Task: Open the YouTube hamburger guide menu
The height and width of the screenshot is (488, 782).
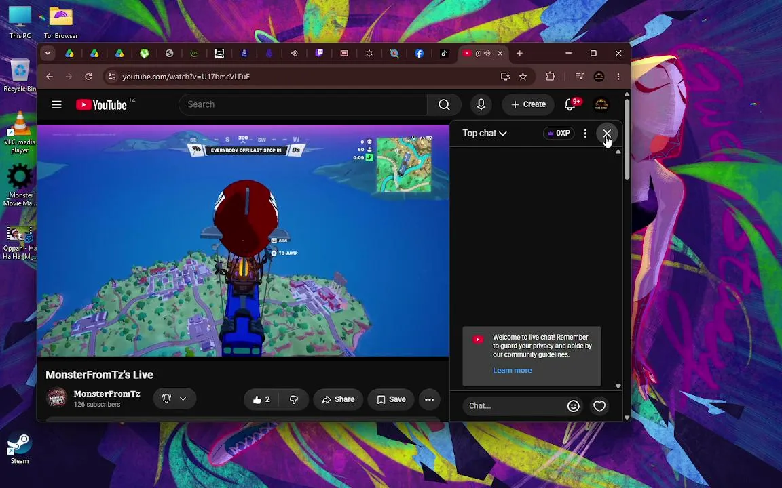Action: click(x=56, y=104)
